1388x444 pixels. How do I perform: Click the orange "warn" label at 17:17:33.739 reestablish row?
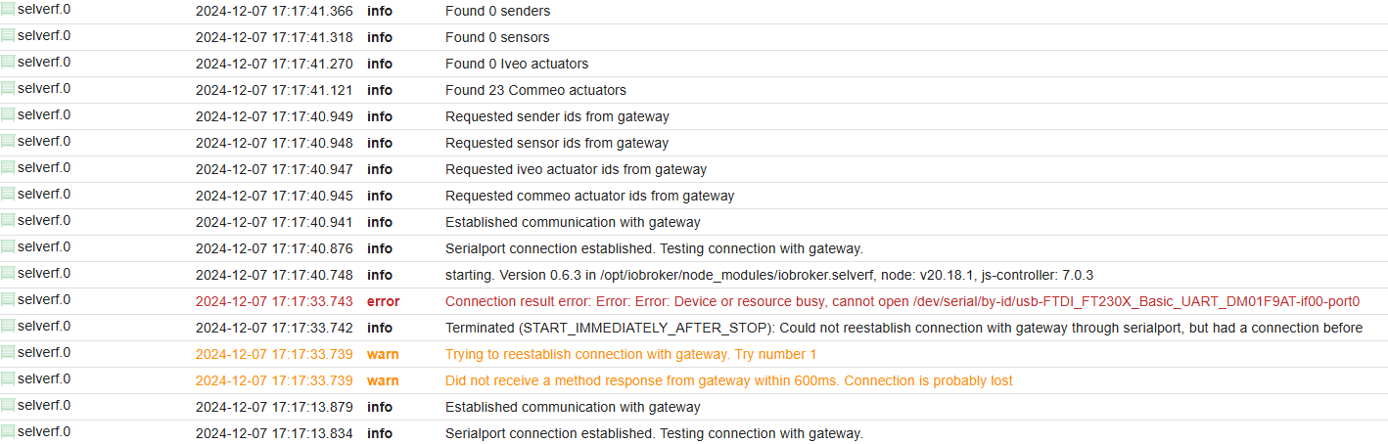click(383, 354)
